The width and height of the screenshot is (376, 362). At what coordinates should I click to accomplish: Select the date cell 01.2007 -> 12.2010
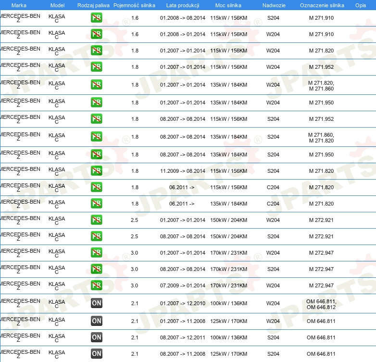click(x=183, y=303)
